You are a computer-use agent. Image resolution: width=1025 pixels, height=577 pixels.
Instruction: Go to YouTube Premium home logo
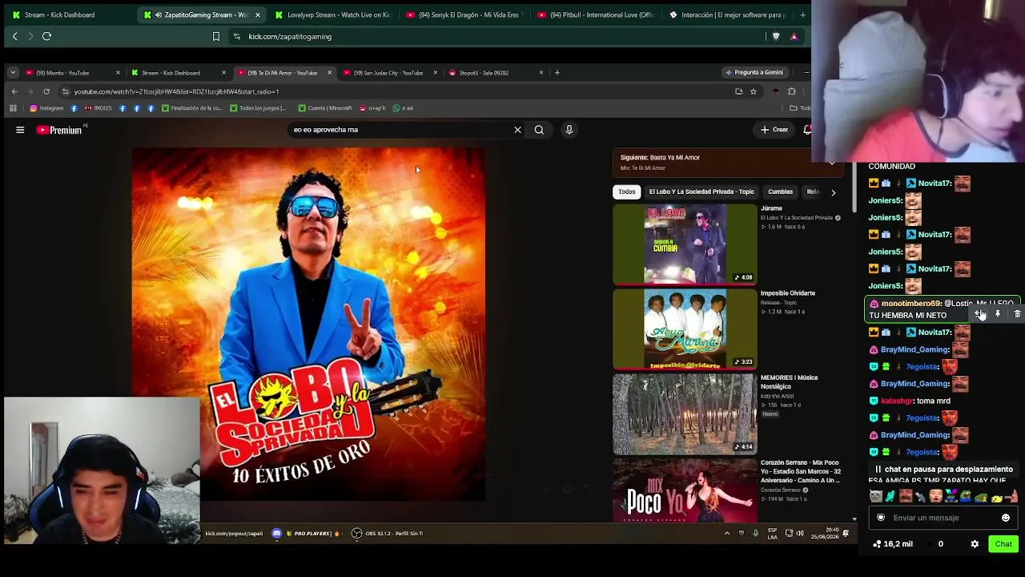[x=59, y=130]
